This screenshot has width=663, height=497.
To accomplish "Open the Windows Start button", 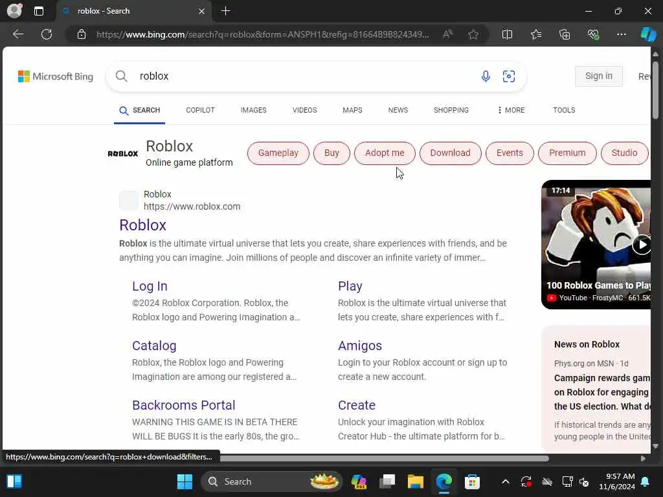I will [185, 481].
